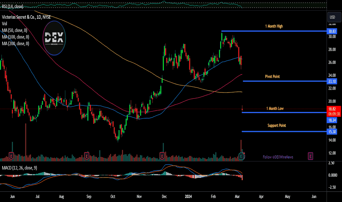
Task: Click the earnings E marker in late November
Action: (162, 156)
